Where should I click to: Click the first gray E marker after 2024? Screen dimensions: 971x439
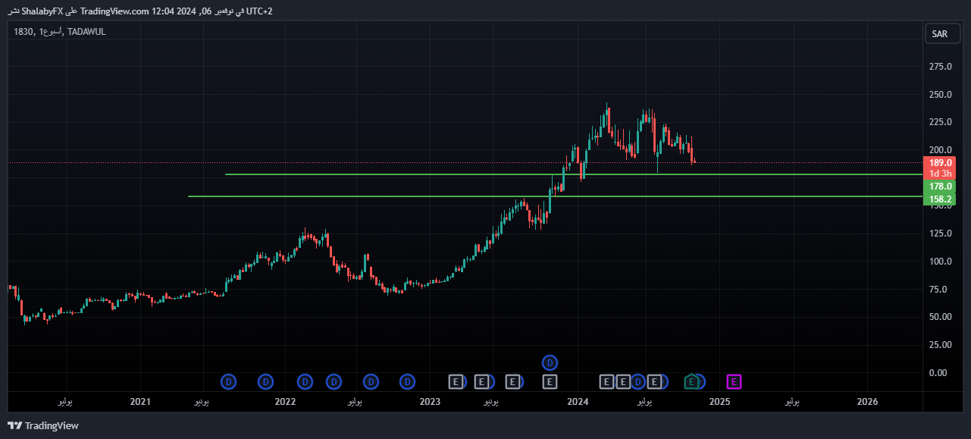coord(606,382)
